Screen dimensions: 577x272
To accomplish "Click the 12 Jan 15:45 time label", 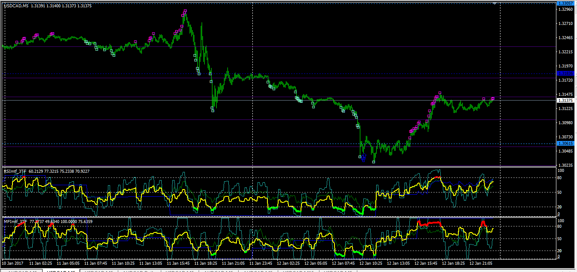I will point(426,263).
